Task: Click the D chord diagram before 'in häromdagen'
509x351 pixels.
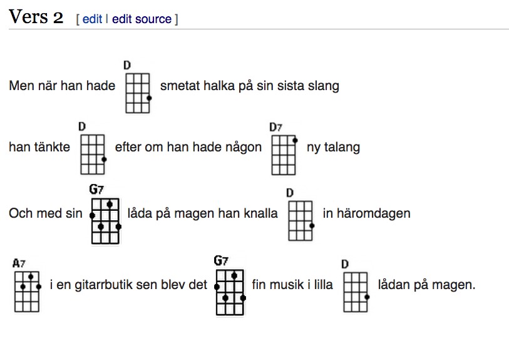Action: (x=301, y=215)
